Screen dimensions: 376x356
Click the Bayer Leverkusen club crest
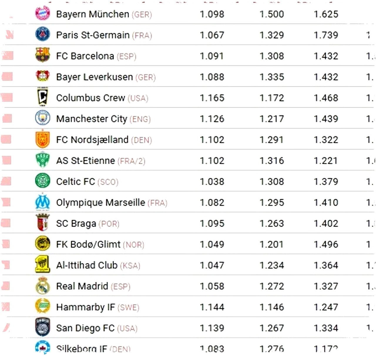(x=43, y=76)
